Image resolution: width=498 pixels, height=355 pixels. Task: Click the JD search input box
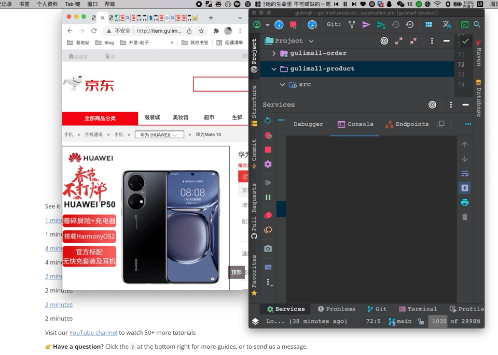point(221,84)
